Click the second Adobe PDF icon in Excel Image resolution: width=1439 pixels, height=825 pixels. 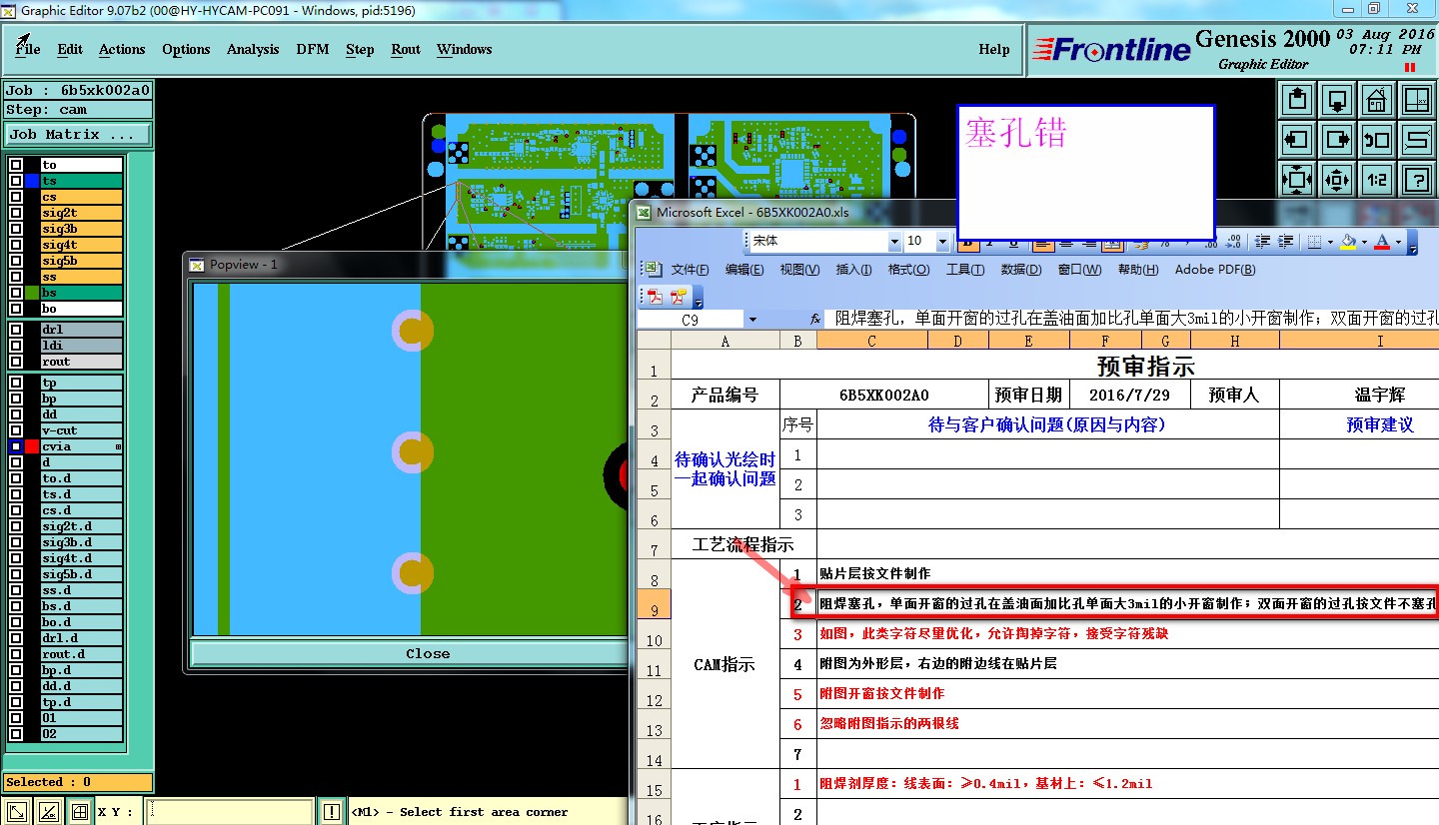(x=679, y=297)
